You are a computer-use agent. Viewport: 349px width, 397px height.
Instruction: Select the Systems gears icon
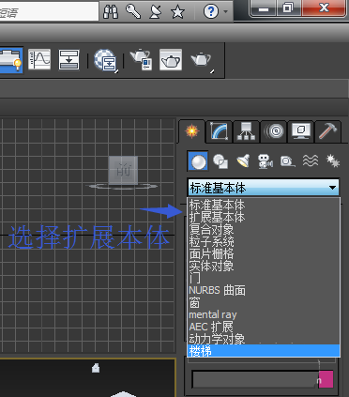tap(333, 161)
